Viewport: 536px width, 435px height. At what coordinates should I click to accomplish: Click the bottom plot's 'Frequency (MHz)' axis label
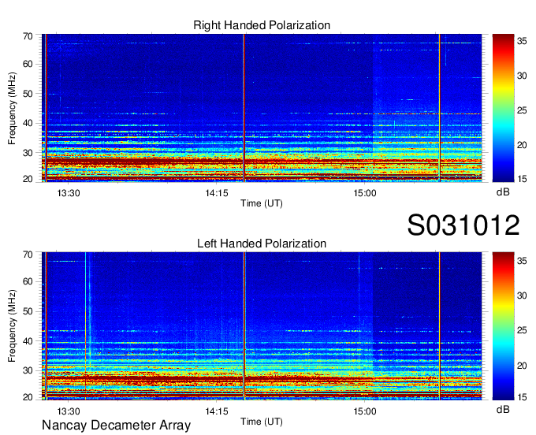click(x=12, y=326)
